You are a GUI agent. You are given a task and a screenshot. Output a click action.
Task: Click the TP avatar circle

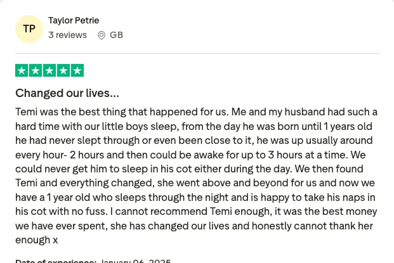[x=29, y=29]
